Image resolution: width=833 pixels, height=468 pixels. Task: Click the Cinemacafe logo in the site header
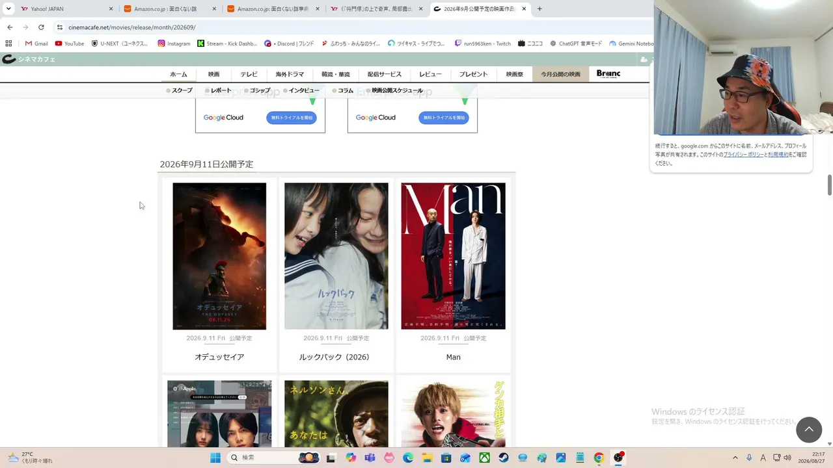(29, 59)
